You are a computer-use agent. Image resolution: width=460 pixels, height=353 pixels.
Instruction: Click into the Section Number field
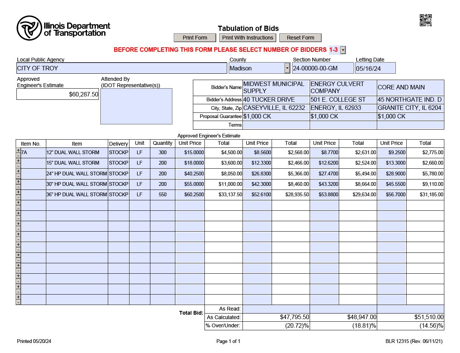[x=323, y=68]
